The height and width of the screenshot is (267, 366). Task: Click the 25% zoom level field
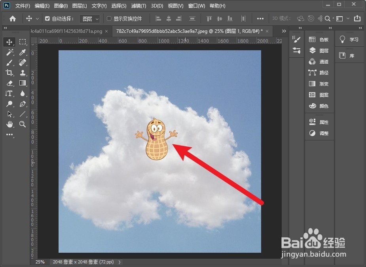click(x=40, y=262)
